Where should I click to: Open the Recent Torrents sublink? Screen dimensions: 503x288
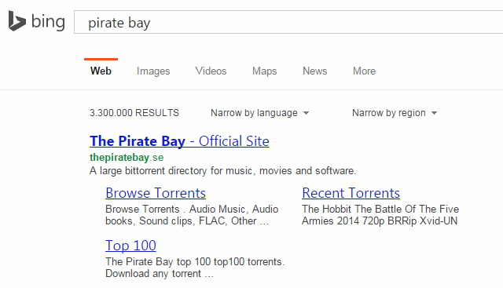click(x=351, y=193)
